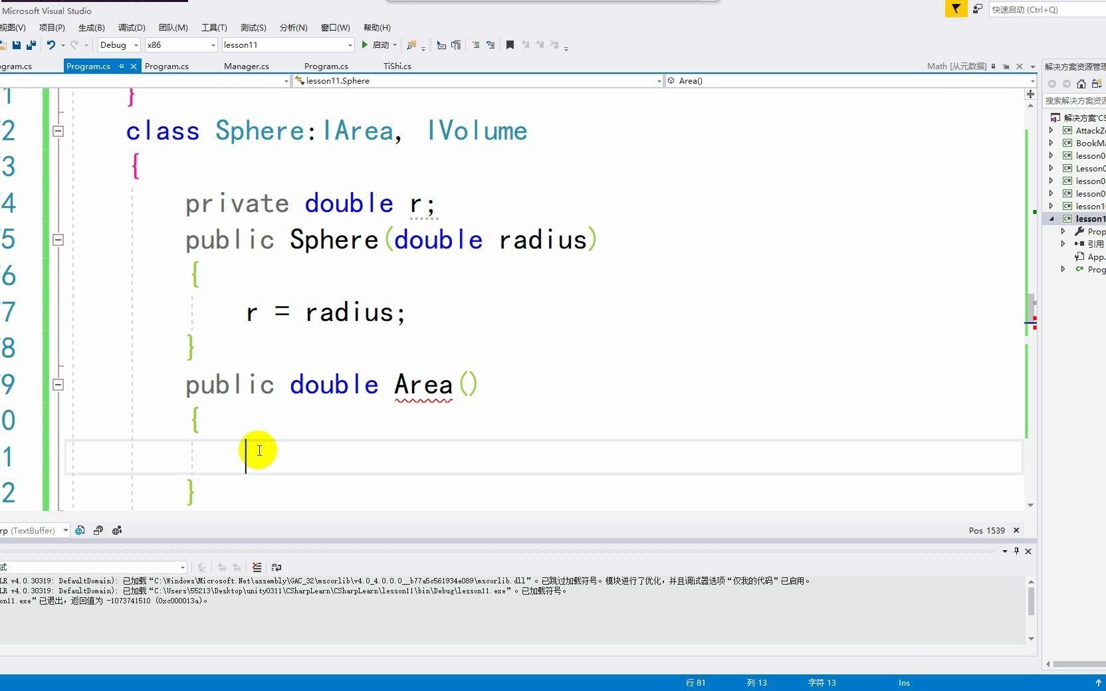Toggle a bookmark with the bookmark icon
1106x691 pixels.
point(510,45)
